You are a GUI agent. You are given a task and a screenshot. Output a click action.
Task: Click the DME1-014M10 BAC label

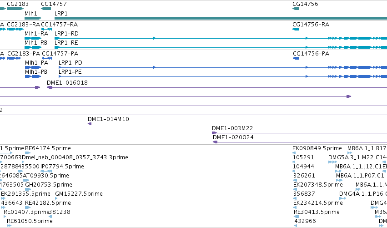pyautogui.click(x=108, y=119)
